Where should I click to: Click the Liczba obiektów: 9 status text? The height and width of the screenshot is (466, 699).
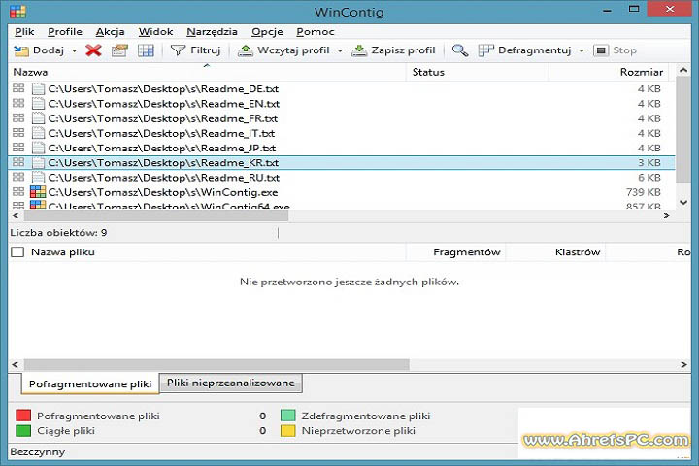coord(58,233)
